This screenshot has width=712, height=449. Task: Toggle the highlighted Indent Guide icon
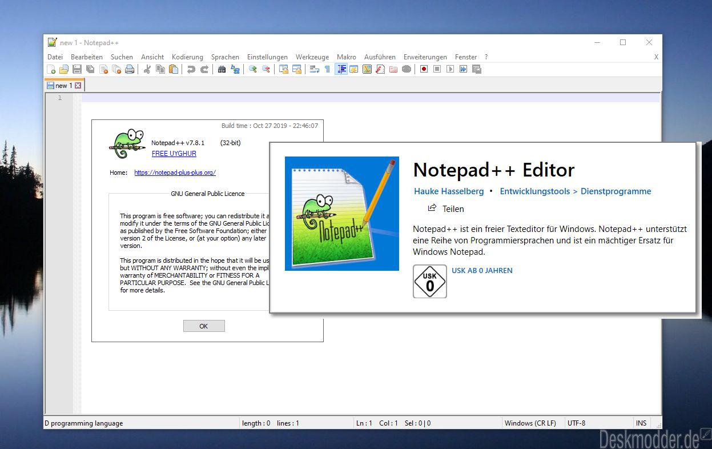(341, 69)
